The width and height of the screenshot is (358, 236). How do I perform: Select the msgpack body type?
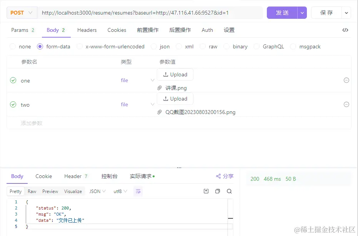pyautogui.click(x=305, y=46)
